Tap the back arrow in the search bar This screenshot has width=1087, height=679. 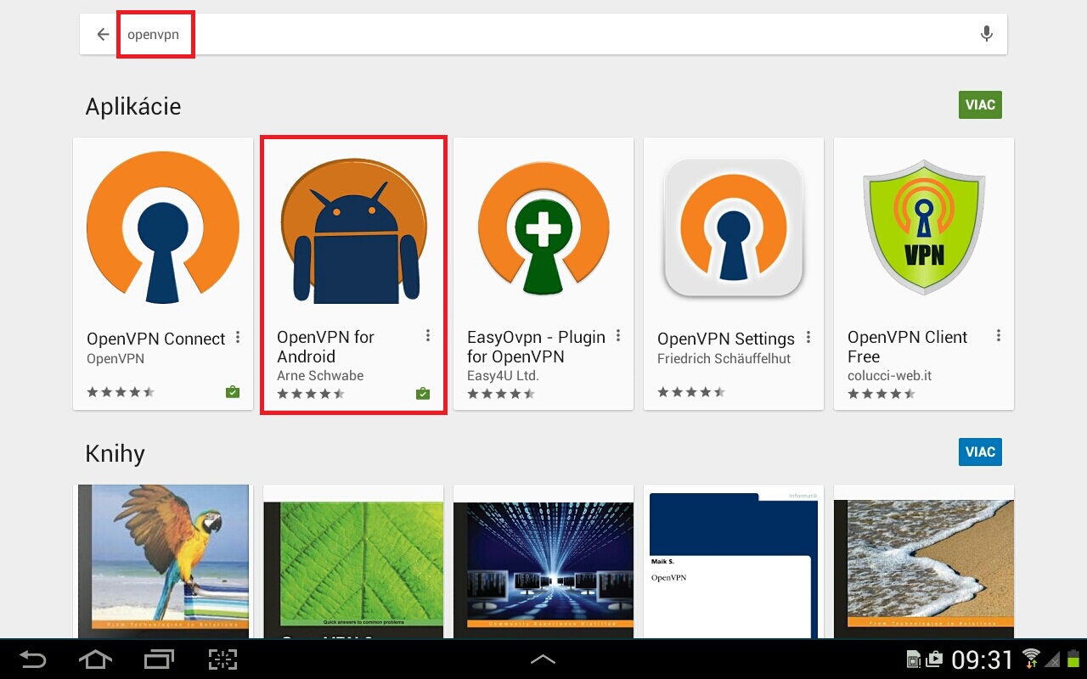point(103,35)
